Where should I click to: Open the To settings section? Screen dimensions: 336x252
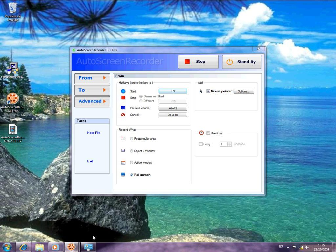[x=92, y=90]
